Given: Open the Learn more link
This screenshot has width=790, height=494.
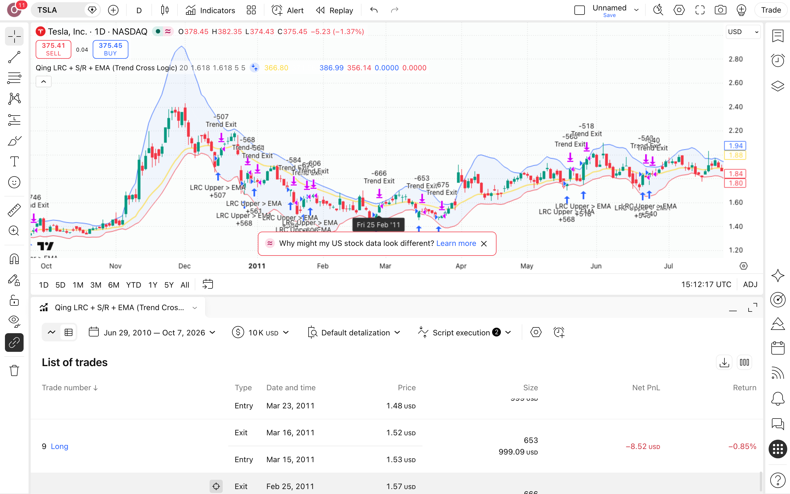Looking at the screenshot, I should click(x=456, y=243).
